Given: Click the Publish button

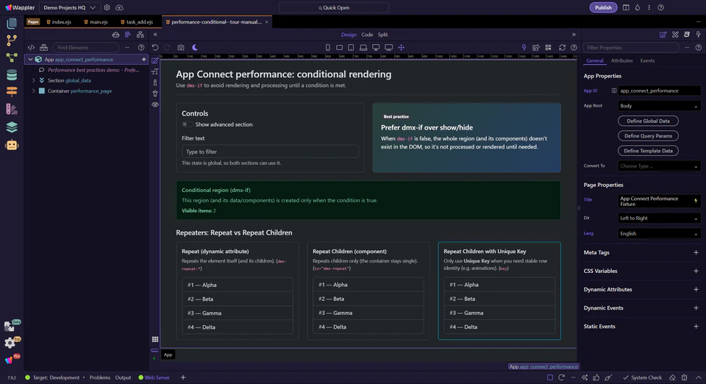Looking at the screenshot, I should point(603,7).
